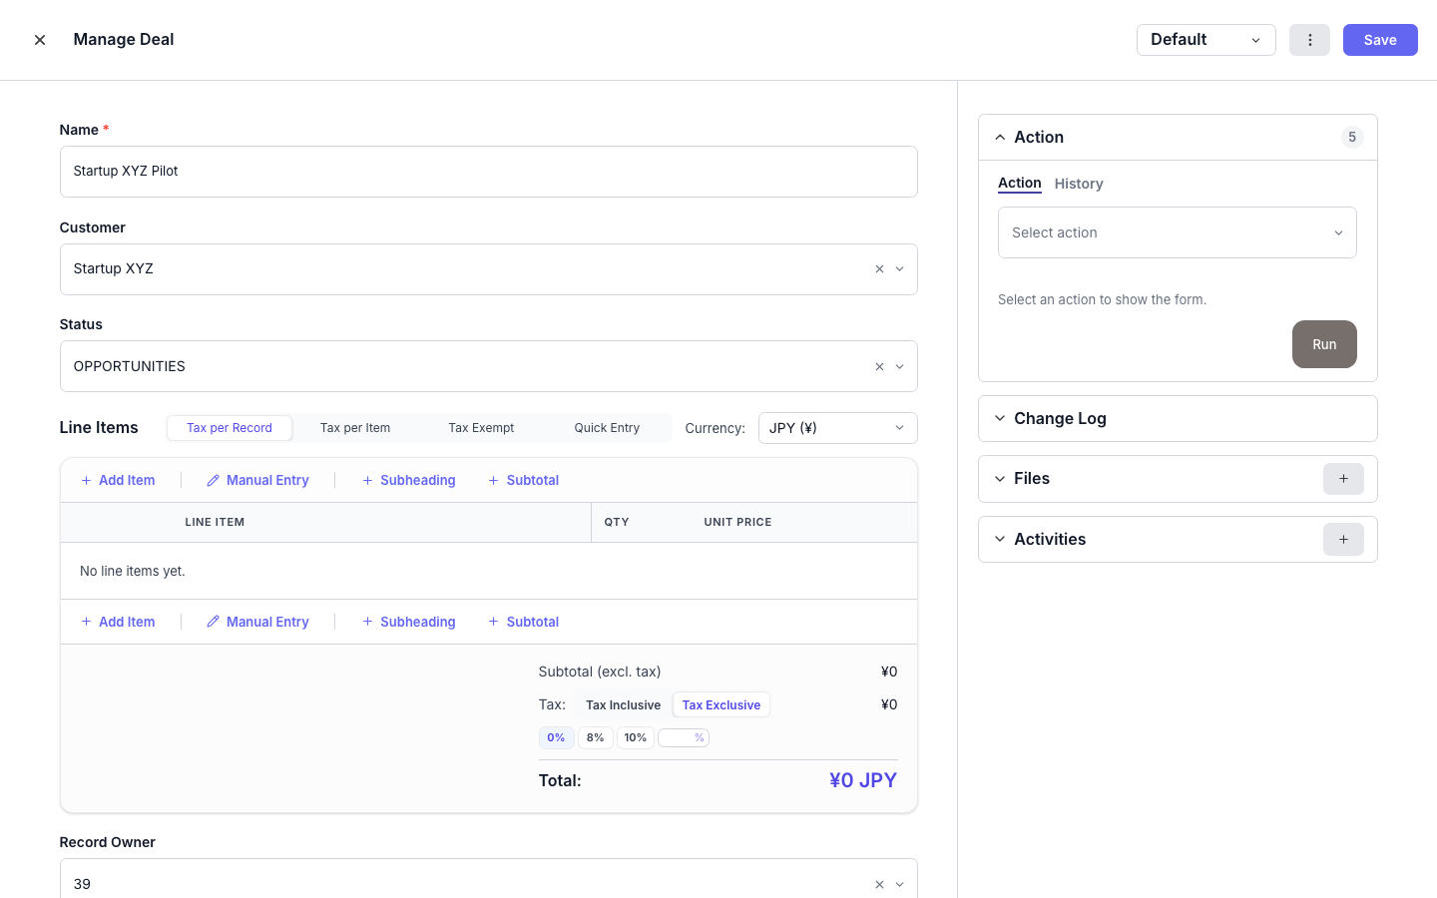The height and width of the screenshot is (898, 1437).
Task: Click the plus icon on the Activities panel
Action: coord(1343,539)
